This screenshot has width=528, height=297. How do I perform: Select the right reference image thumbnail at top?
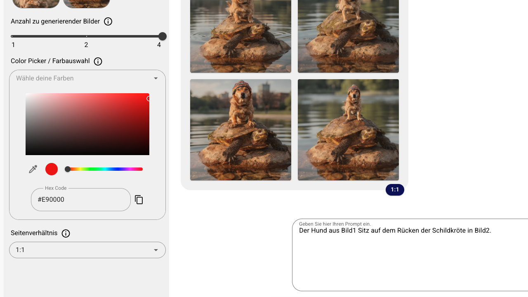[87, 4]
